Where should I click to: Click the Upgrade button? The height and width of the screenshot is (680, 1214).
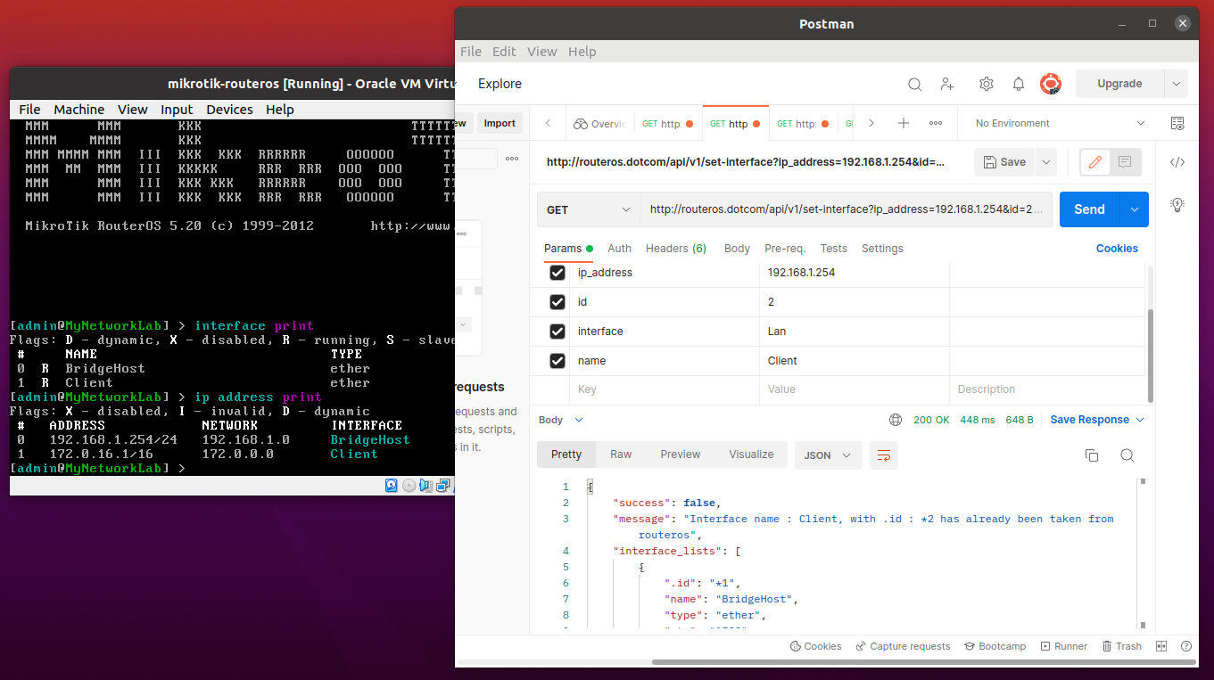coord(1119,84)
